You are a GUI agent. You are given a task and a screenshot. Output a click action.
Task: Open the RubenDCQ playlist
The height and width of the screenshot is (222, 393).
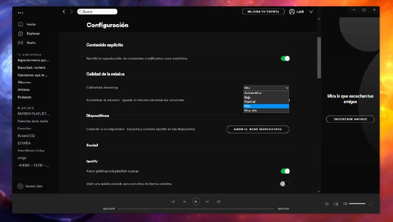point(26,135)
